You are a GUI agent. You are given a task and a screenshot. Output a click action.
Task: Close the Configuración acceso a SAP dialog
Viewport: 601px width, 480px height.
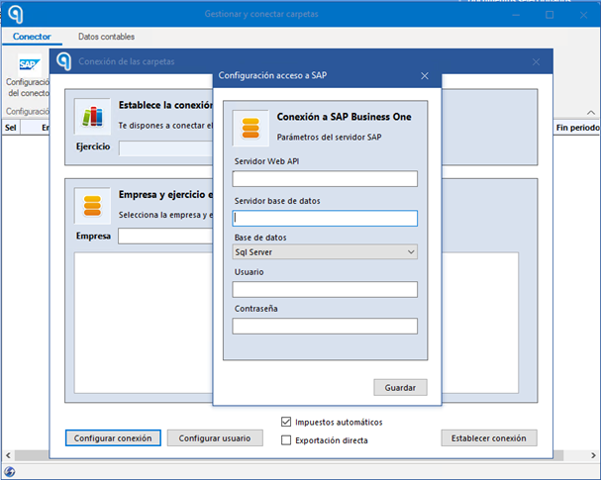click(x=424, y=75)
